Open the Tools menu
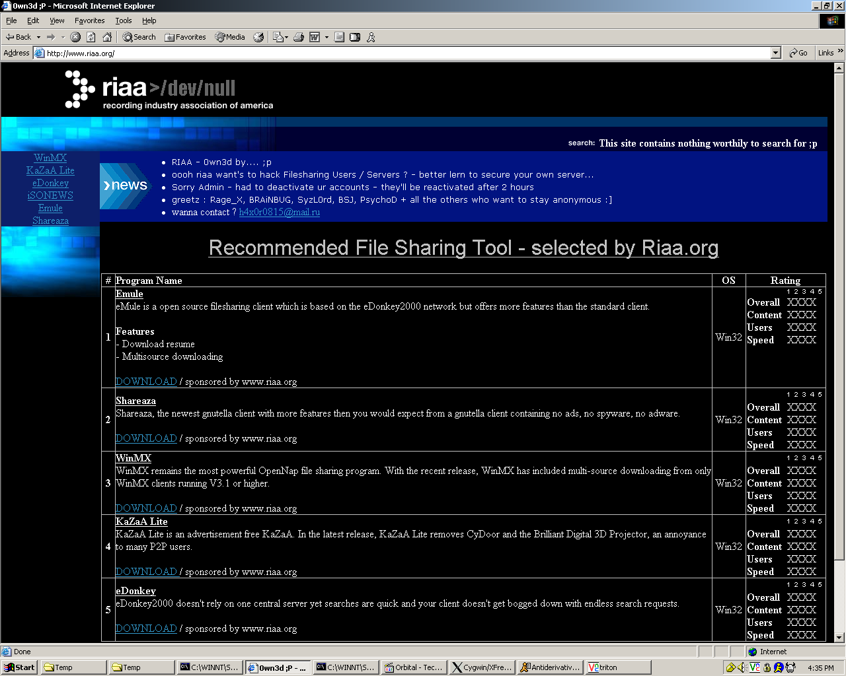Viewport: 846px width, 676px height. [124, 20]
